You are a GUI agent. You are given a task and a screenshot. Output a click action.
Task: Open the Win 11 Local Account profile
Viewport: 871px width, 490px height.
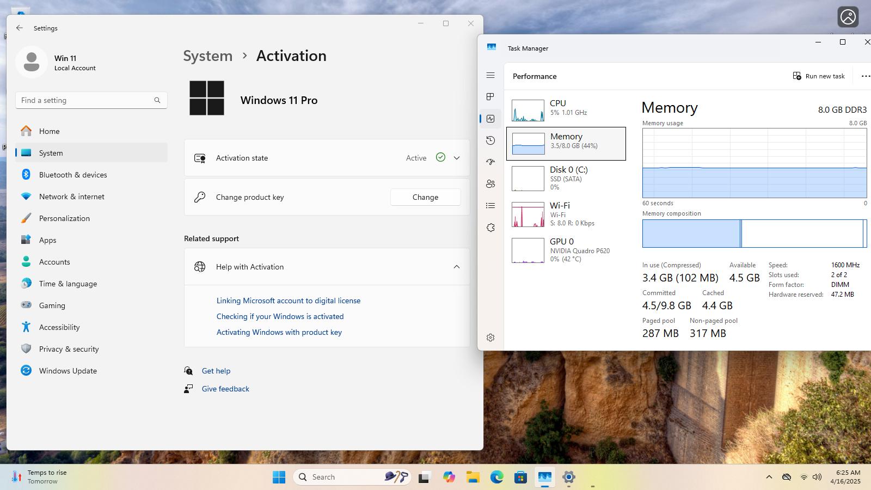57,62
